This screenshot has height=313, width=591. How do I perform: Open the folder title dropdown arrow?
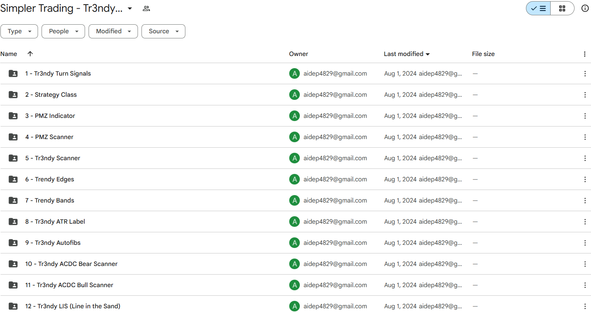click(x=130, y=8)
